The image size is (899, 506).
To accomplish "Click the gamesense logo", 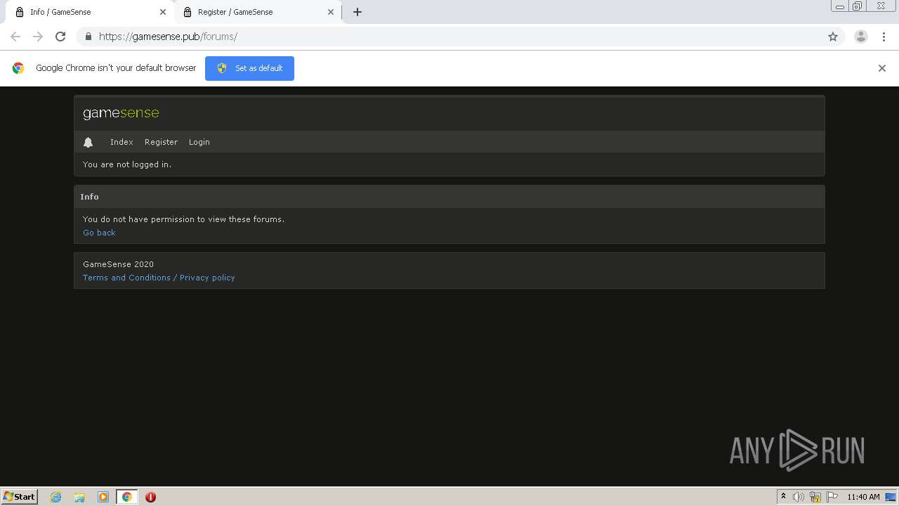I will [x=121, y=113].
